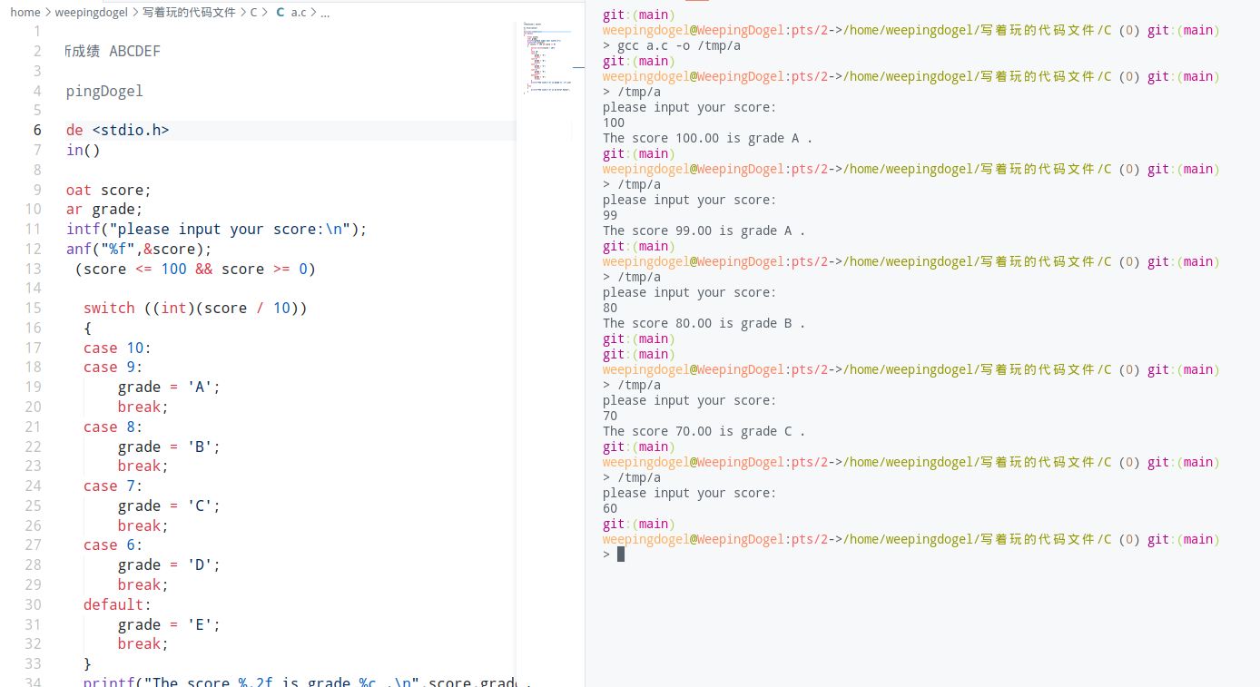Open the 'a.c' breadcrumb file entry
This screenshot has height=687, width=1260.
[x=299, y=13]
